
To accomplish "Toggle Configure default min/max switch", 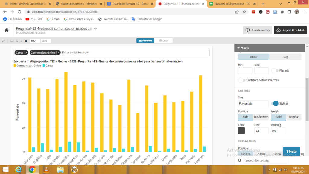I will [242, 80].
